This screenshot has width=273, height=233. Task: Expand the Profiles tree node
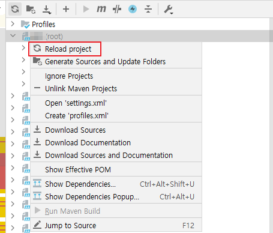pos(13,24)
